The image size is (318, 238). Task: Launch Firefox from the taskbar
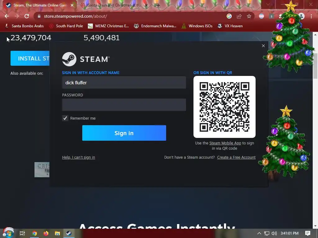click(46, 233)
